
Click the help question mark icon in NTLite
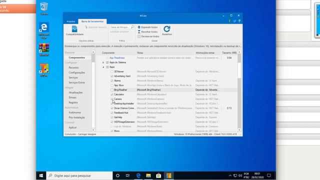pyautogui.click(x=239, y=21)
